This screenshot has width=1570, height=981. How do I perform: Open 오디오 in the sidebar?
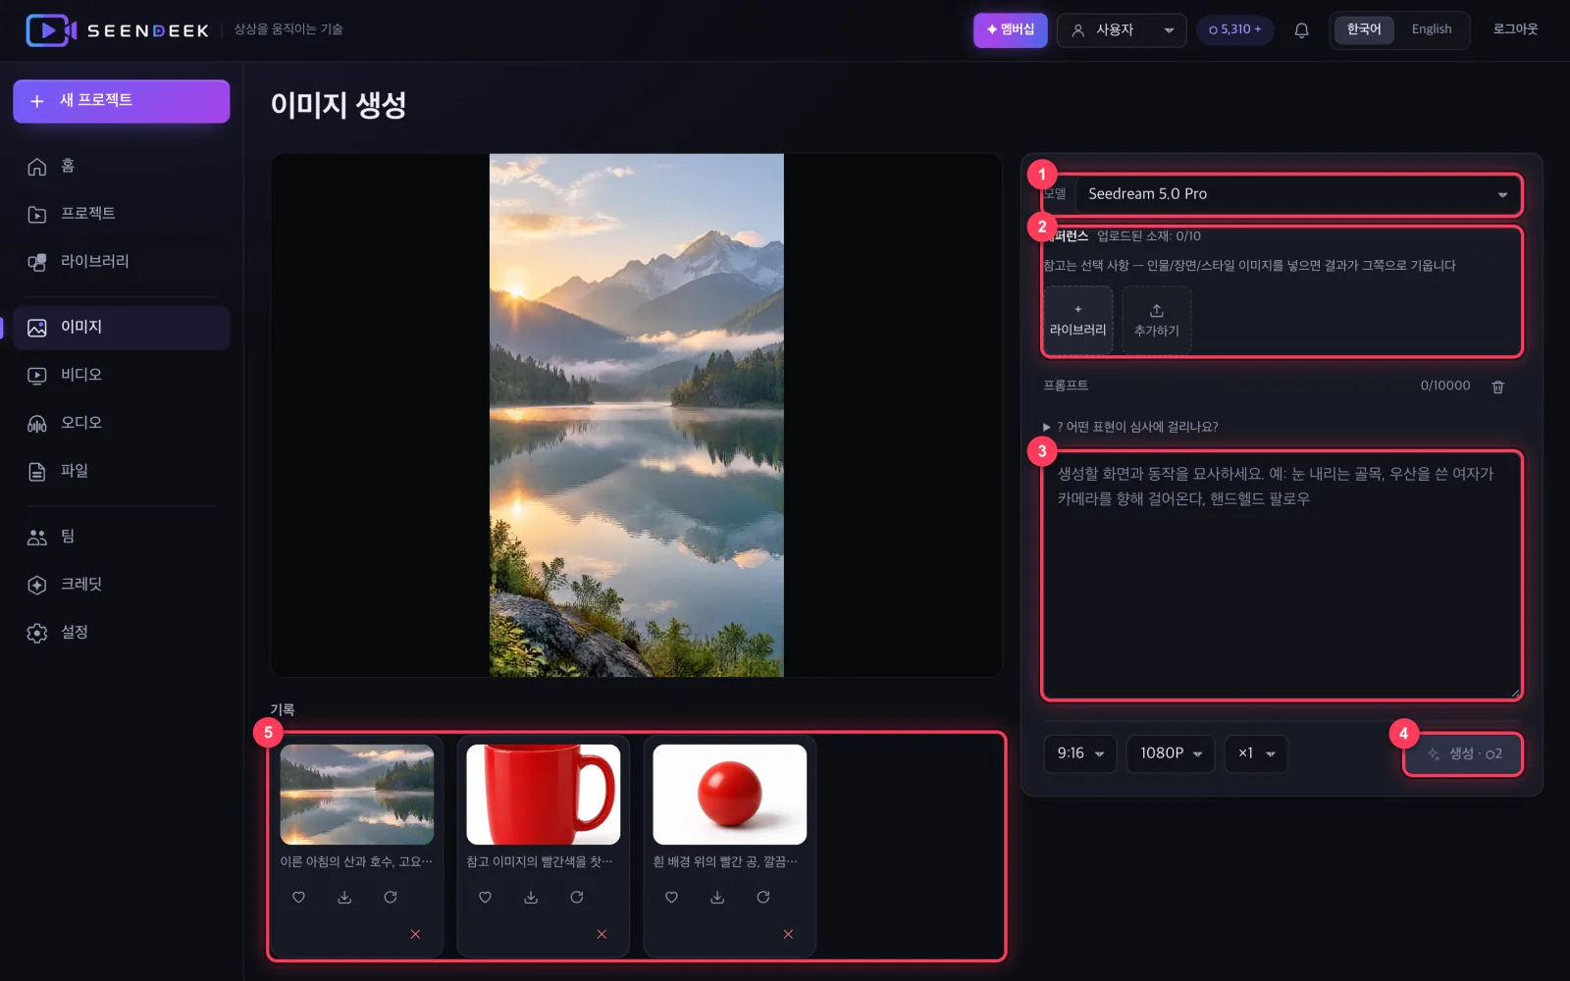[x=122, y=423]
